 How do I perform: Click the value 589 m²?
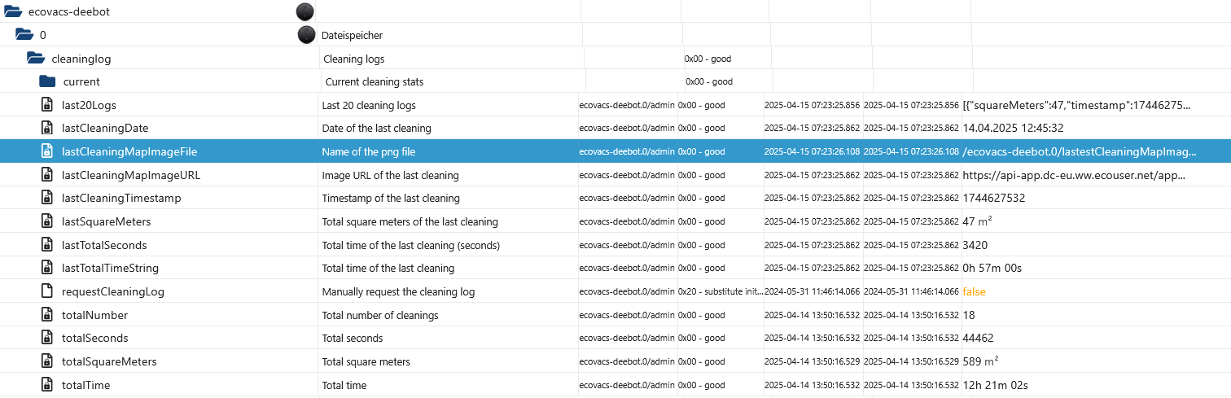(980, 361)
